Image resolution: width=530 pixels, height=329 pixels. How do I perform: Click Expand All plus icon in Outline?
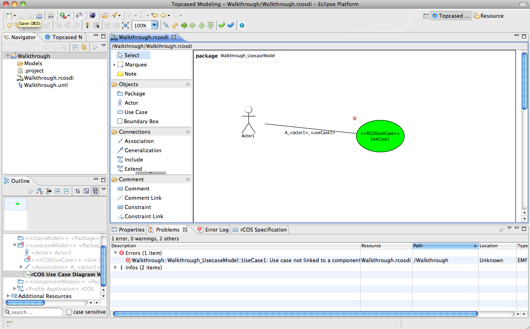[x=57, y=191]
